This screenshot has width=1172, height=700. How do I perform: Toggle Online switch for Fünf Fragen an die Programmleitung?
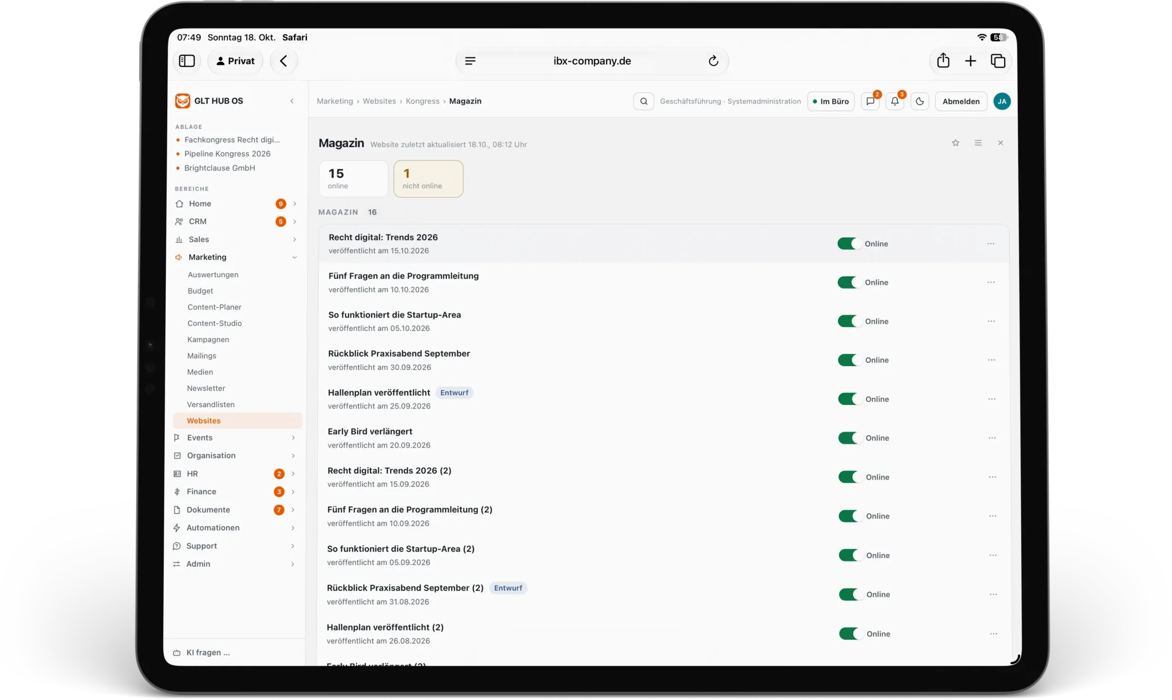[849, 282]
